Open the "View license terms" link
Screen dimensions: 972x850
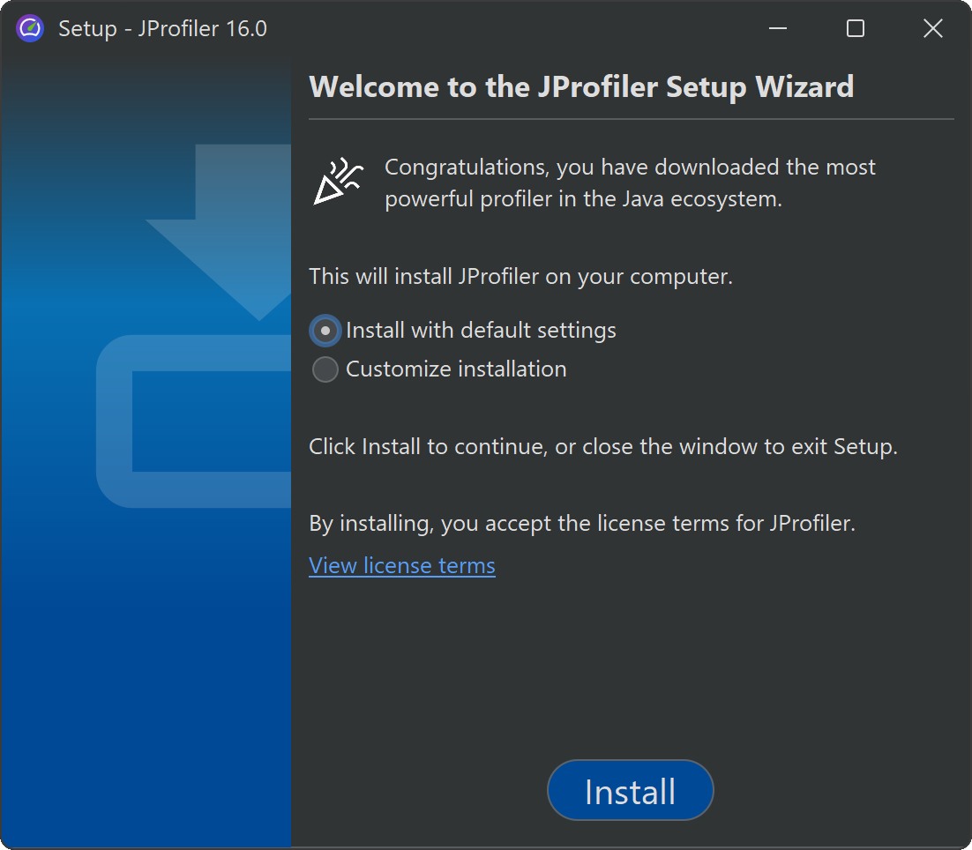pyautogui.click(x=402, y=565)
